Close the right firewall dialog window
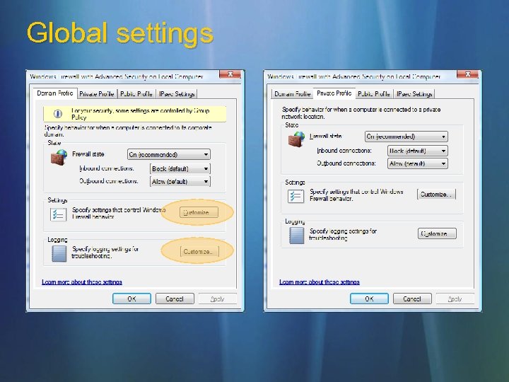This screenshot has height=382, width=509. pyautogui.click(x=467, y=74)
